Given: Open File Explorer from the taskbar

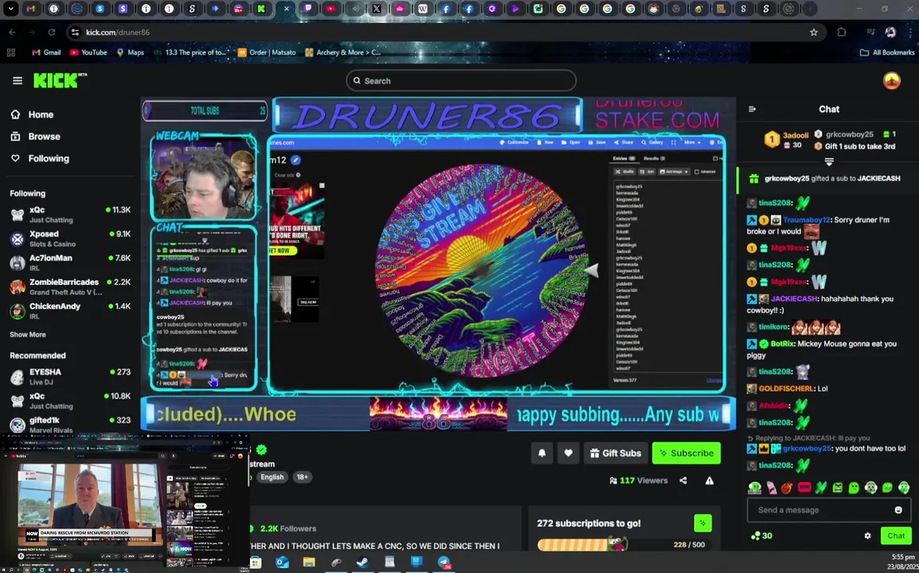Looking at the screenshot, I should (x=309, y=563).
